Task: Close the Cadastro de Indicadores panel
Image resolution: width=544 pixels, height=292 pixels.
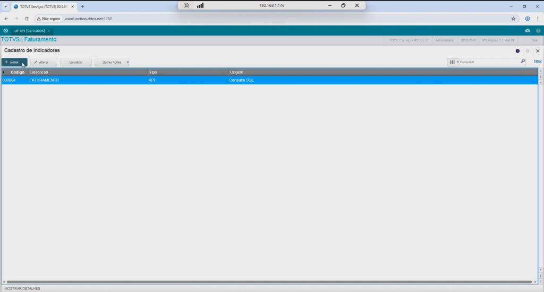Action: click(x=538, y=51)
